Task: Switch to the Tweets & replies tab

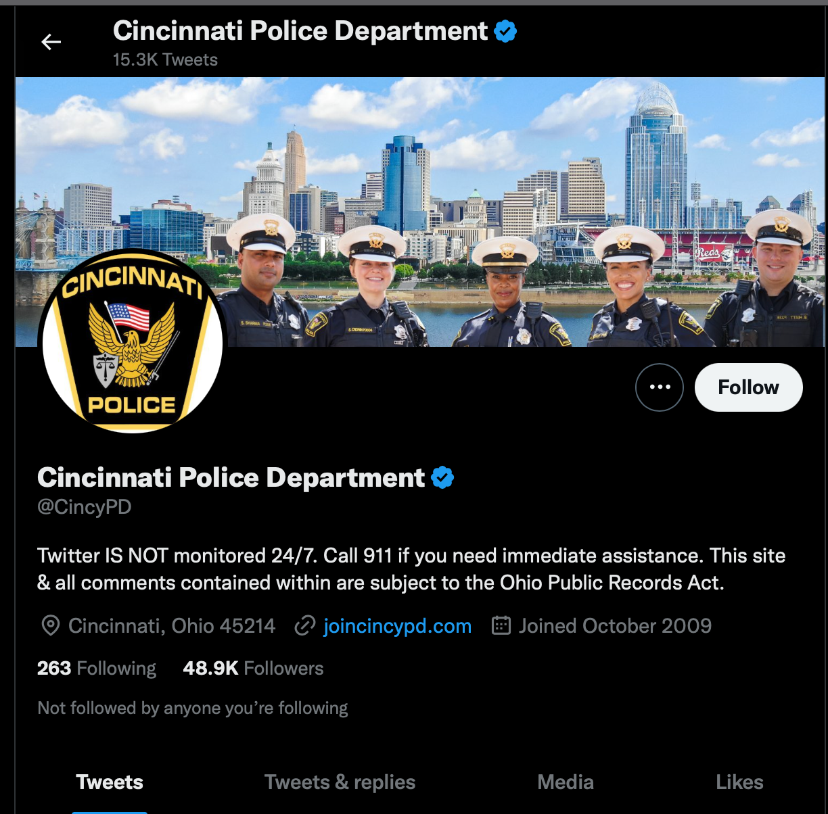Action: click(x=340, y=782)
